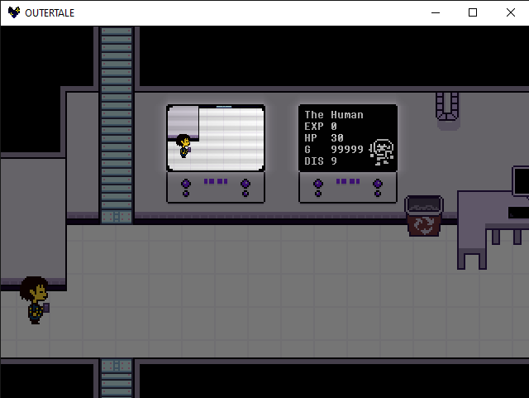Viewport: 529px width, 398px height.
Task: Click purple indicator lights under stats monitor
Action: 348,181
